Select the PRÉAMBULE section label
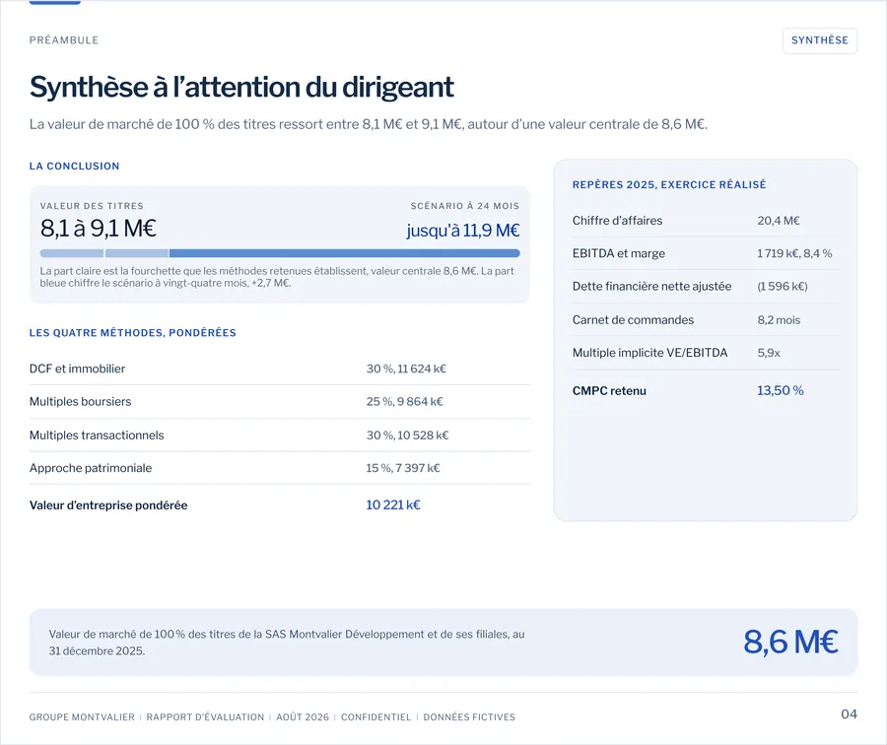This screenshot has height=745, width=887. [x=64, y=40]
